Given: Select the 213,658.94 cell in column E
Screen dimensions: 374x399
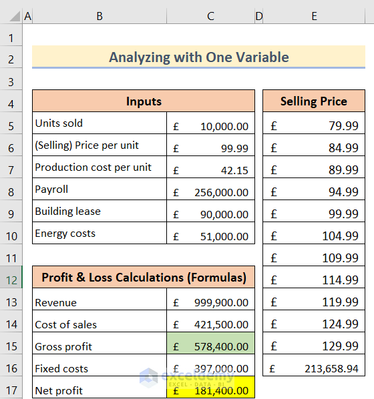Looking at the screenshot, I should [314, 365].
